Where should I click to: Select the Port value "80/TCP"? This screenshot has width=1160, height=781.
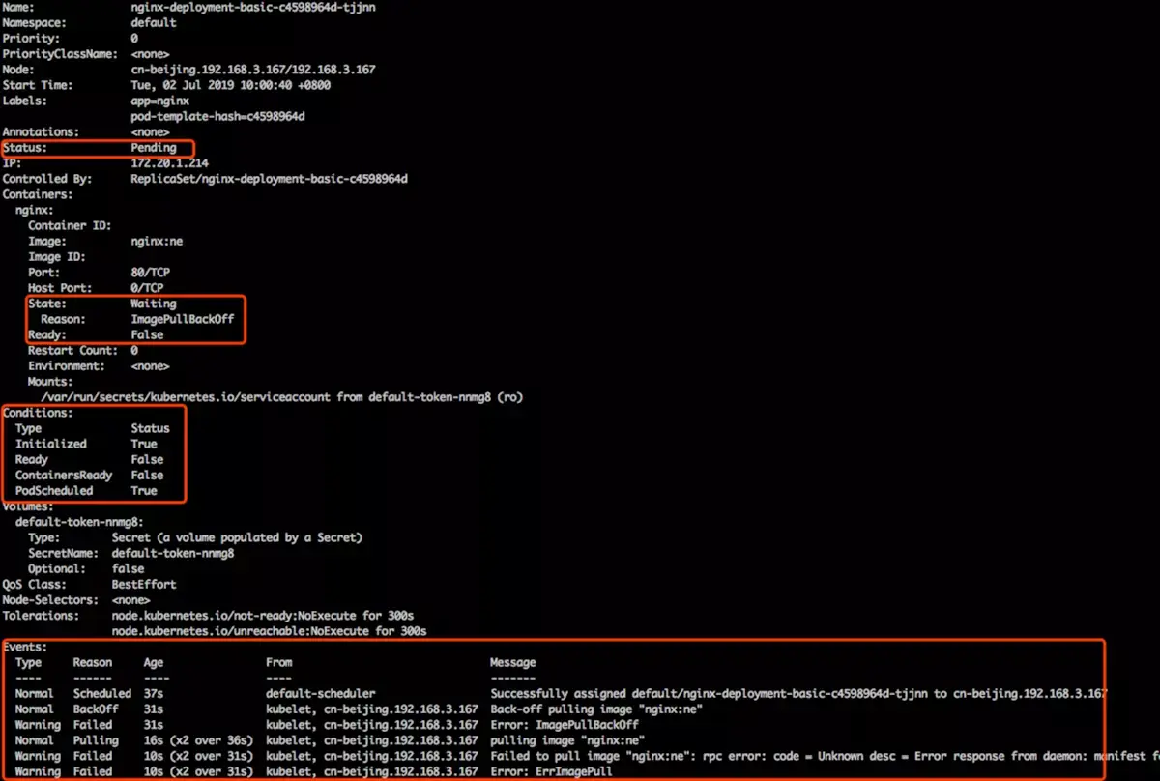click(151, 273)
